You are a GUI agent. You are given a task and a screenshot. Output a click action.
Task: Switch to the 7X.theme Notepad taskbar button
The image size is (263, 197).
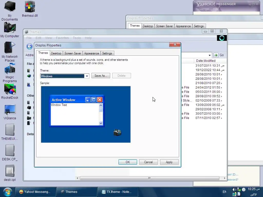118,192
